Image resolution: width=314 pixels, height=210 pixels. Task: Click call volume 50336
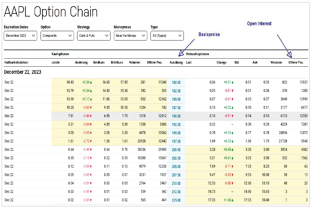pyautogui.click(x=142, y=149)
